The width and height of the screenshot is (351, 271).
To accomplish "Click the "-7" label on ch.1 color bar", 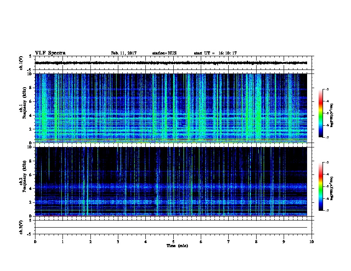I will (x=327, y=137).
